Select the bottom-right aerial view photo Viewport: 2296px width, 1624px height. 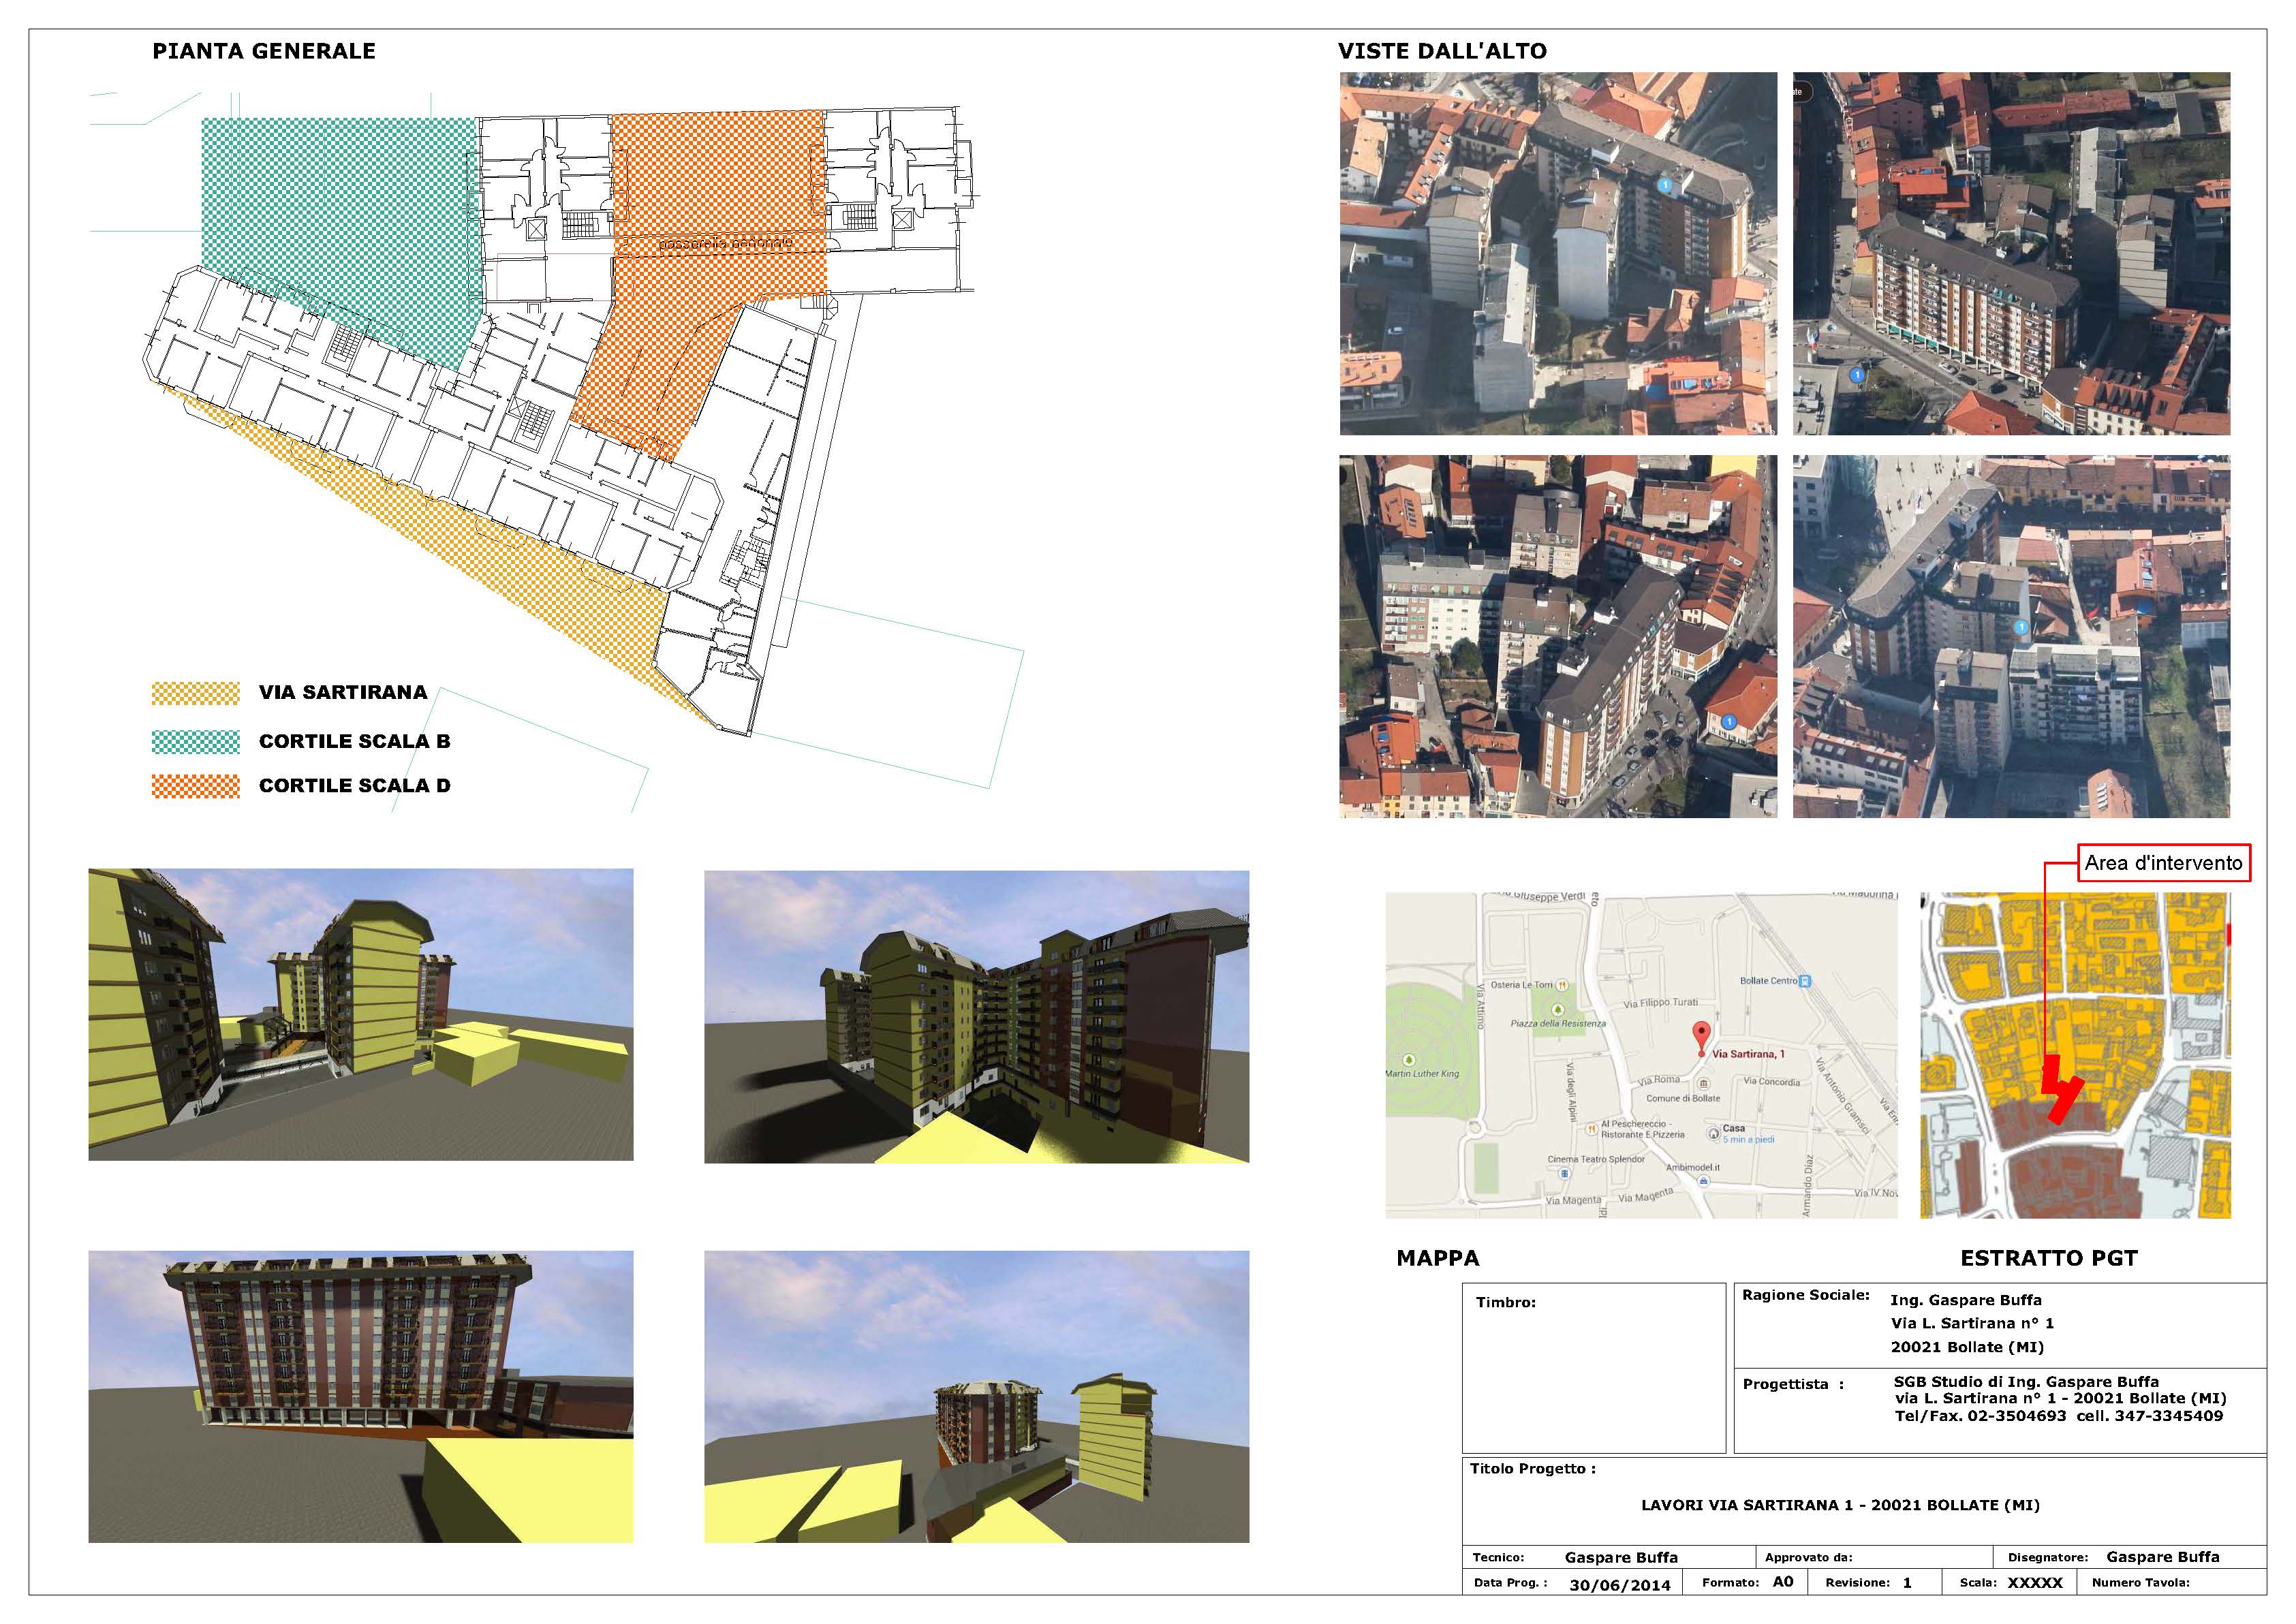[x=2010, y=637]
